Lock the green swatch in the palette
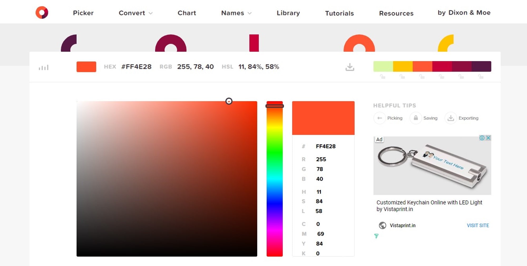This screenshot has width=527, height=266. pyautogui.click(x=382, y=77)
